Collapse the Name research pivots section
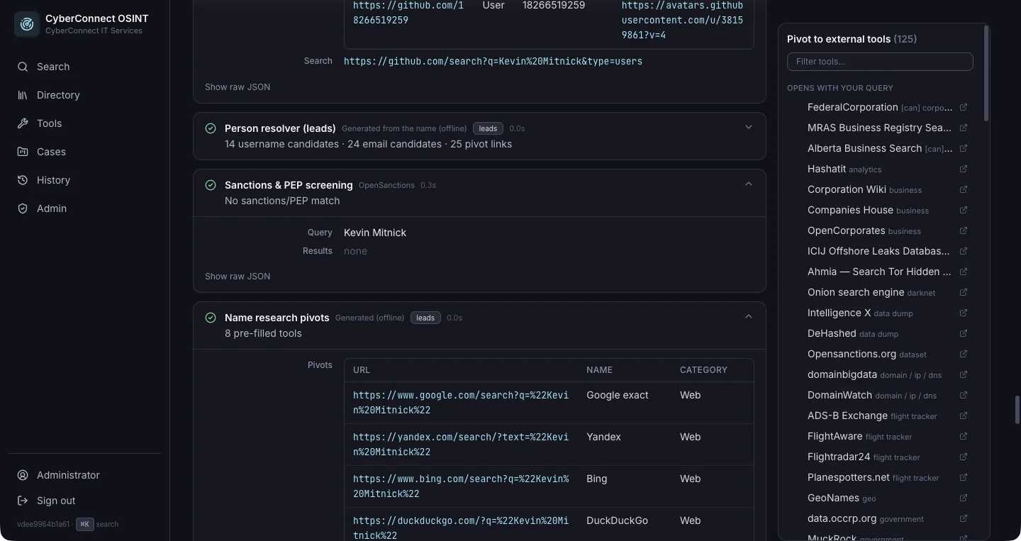1021x541 pixels. (x=749, y=317)
